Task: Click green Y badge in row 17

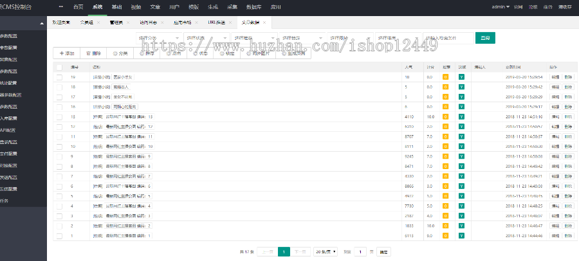Action: [x=461, y=96]
